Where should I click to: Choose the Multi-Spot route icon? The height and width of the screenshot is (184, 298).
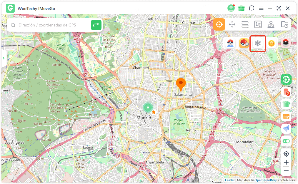point(245,24)
